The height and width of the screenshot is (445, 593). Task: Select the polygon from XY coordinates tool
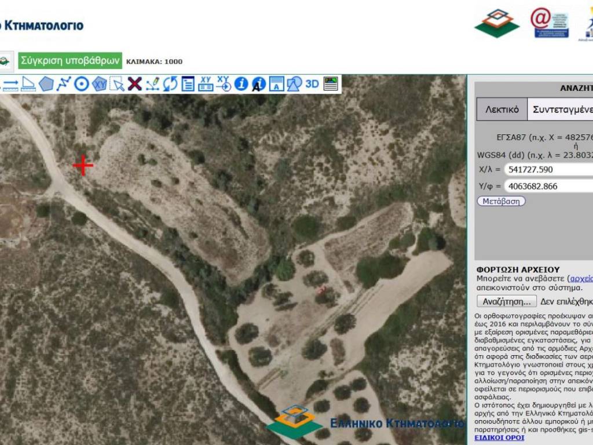click(x=100, y=85)
